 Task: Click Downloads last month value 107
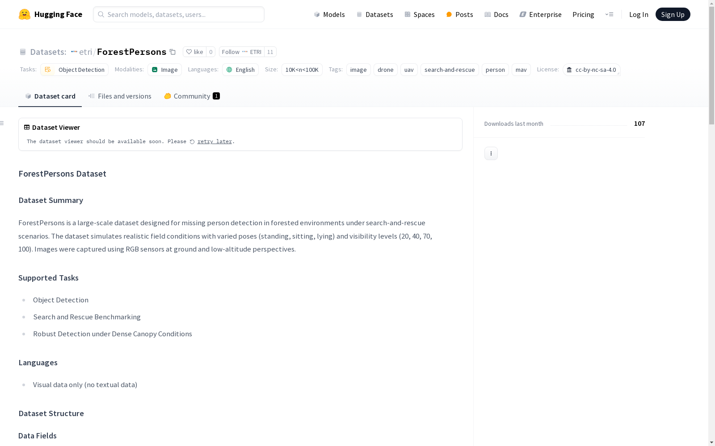639,124
